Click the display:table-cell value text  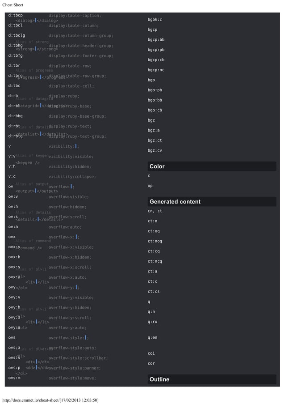[71, 86]
